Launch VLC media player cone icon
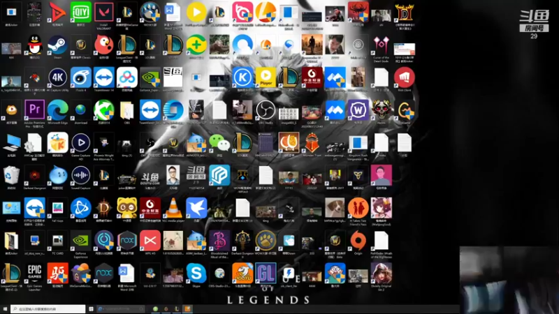 pos(173,208)
